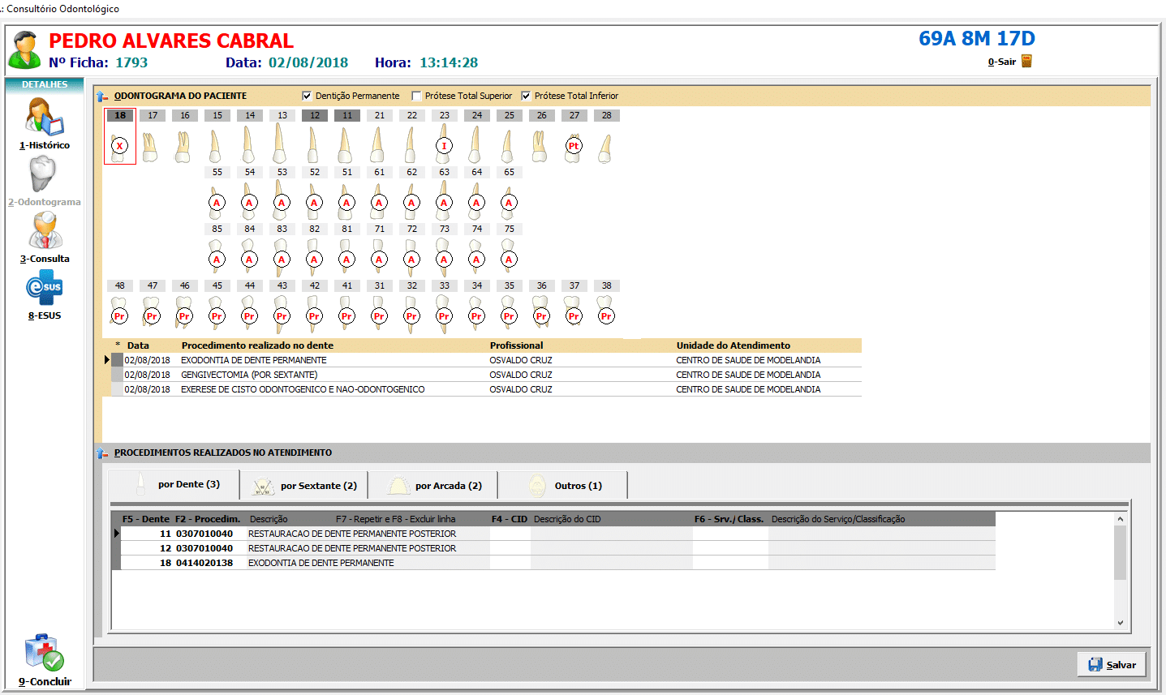The image size is (1166, 695).
Task: Open the 1-Histórico patient history icon
Action: (x=44, y=118)
